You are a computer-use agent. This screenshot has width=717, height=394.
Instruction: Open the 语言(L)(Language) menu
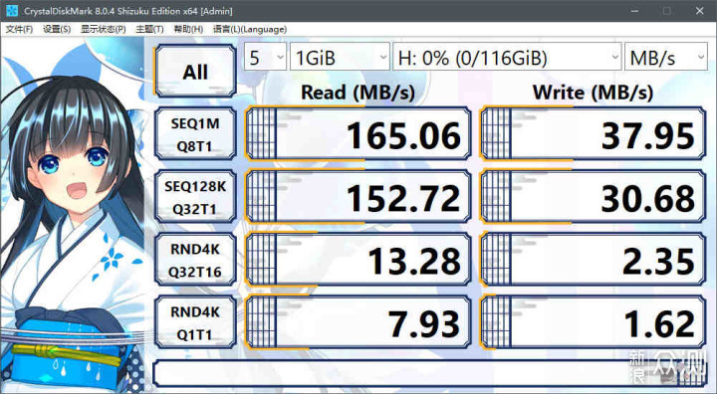point(250,29)
